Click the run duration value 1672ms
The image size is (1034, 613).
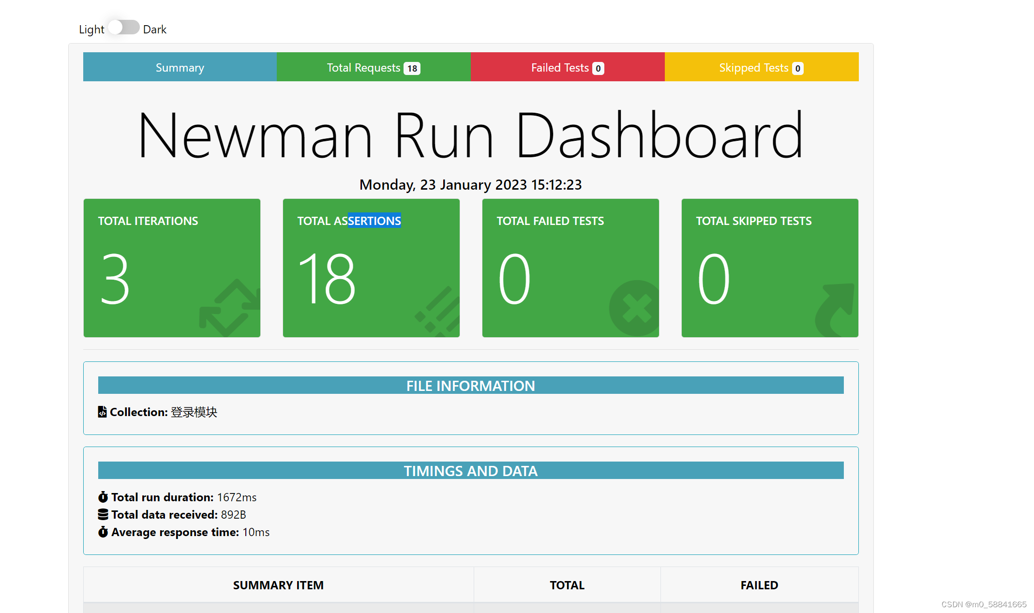[x=237, y=497]
